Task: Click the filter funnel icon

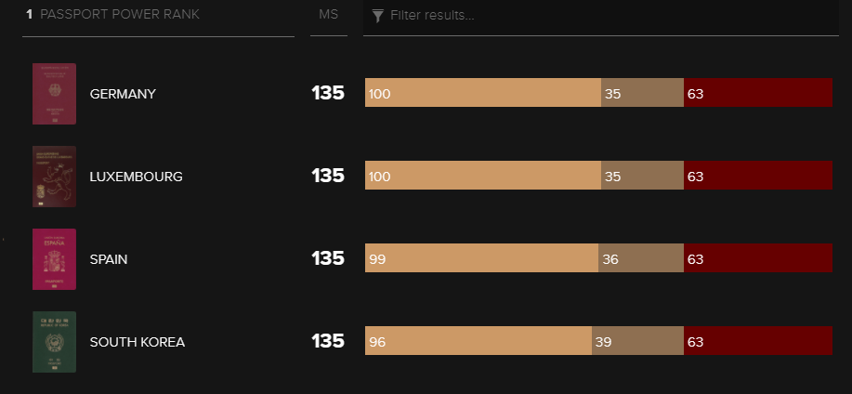Action: pos(378,15)
